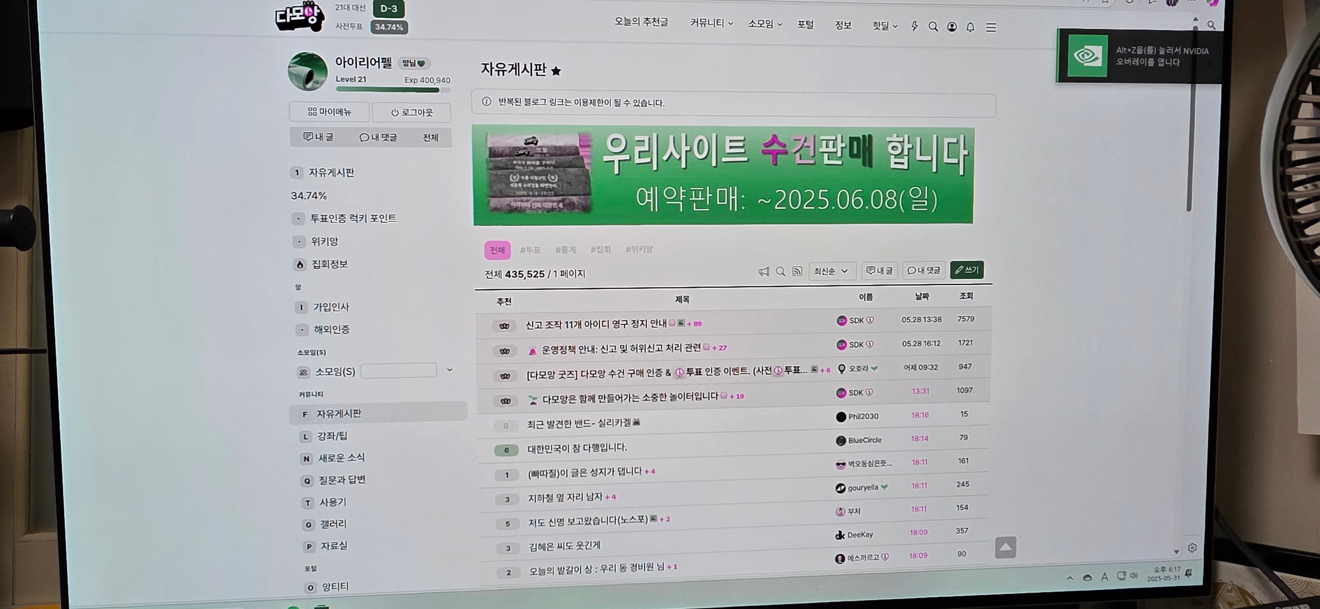Click the taskbar notification bell icon
1320x609 pixels.
1188,573
